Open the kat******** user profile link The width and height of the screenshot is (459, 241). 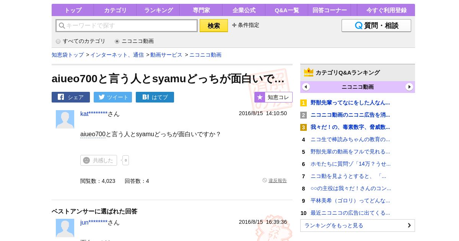94,114
